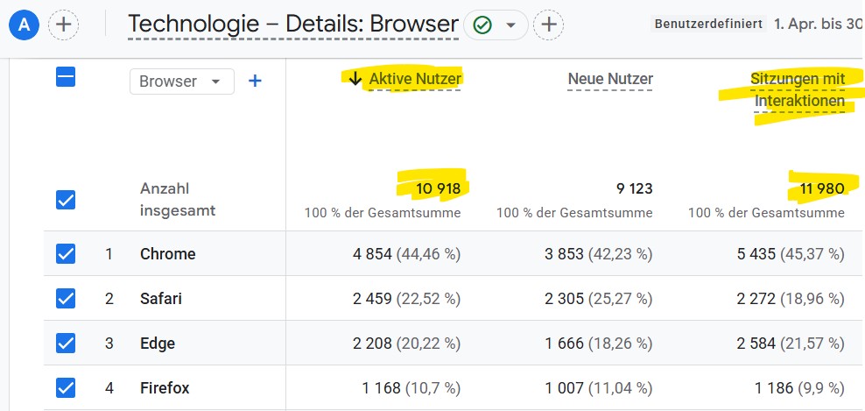Click Safari's active users 2 459 cell
The height and width of the screenshot is (411, 865).
(x=406, y=299)
